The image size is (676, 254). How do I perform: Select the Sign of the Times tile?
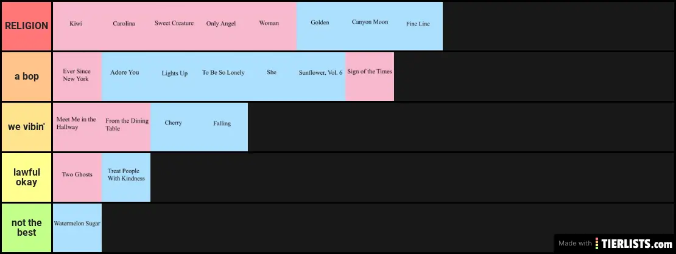tap(370, 77)
